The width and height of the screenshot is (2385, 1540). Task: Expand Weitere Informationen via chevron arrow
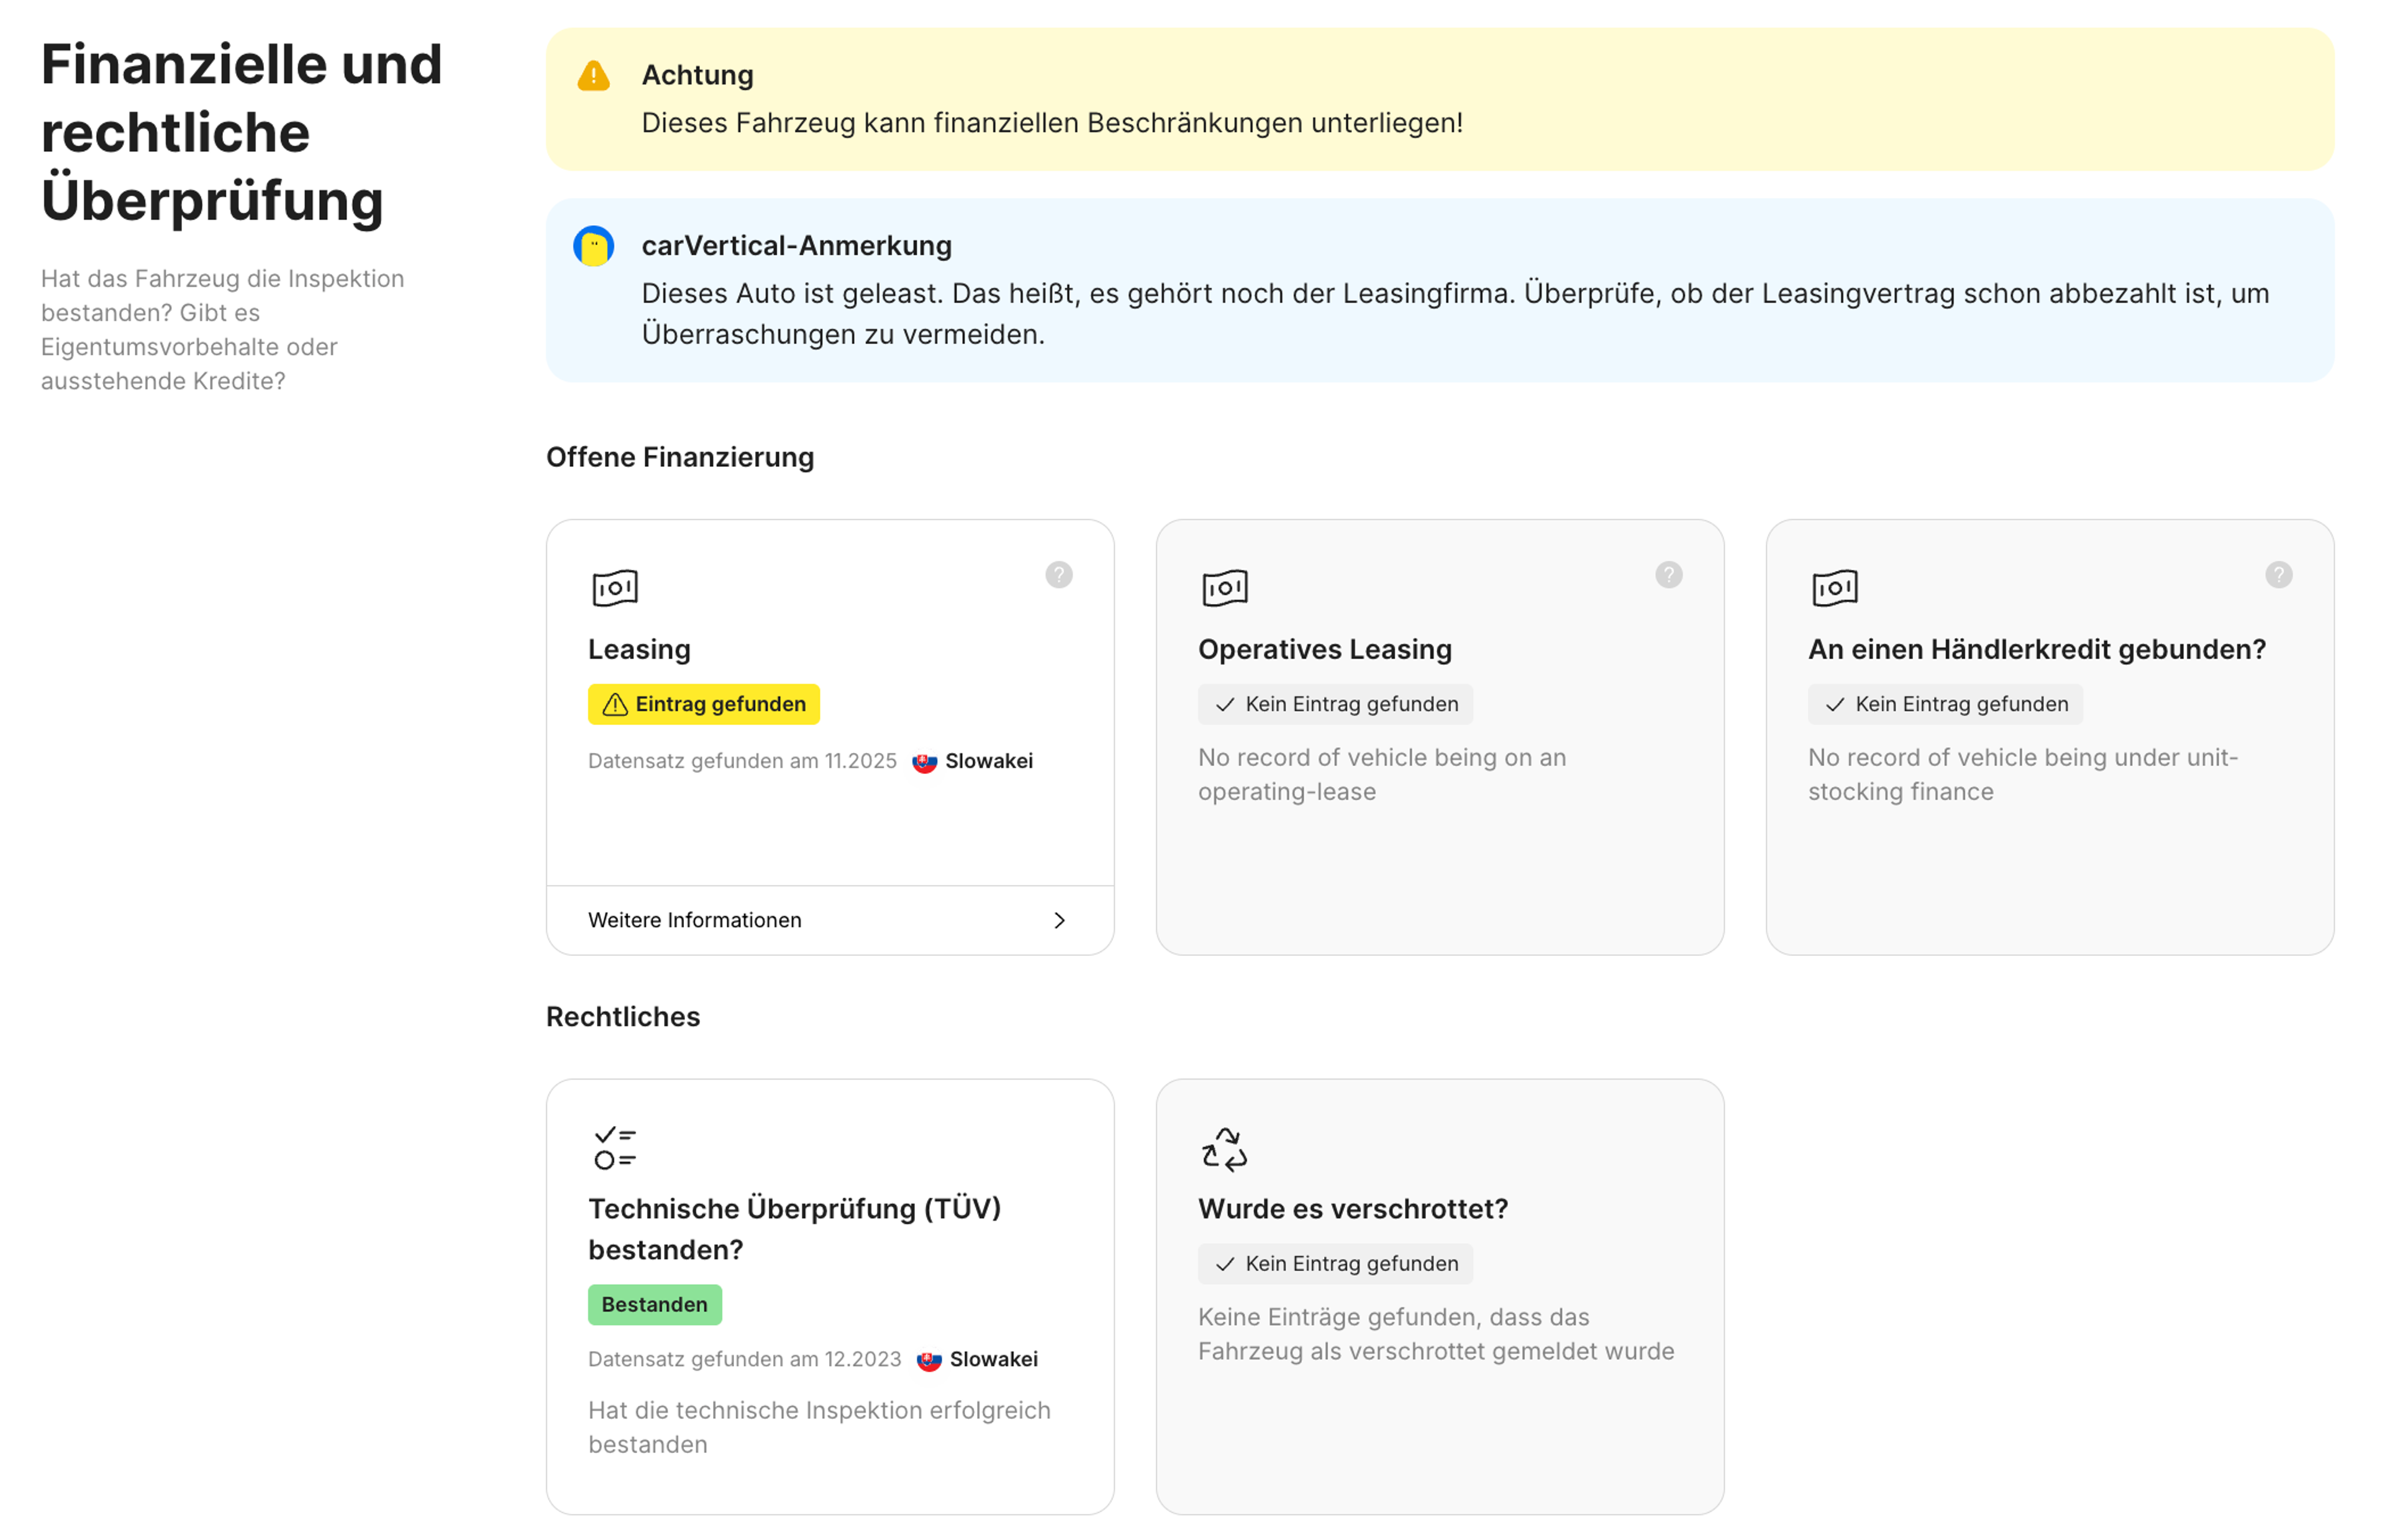tap(1060, 920)
